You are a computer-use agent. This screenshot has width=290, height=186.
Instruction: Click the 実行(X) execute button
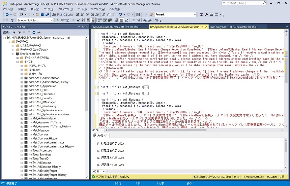tap(63, 20)
